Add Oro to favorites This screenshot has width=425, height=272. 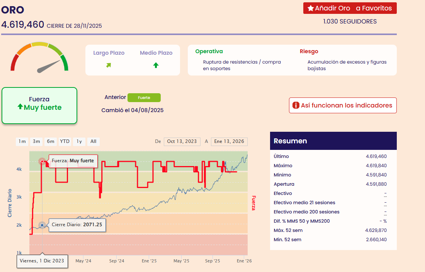pyautogui.click(x=350, y=8)
